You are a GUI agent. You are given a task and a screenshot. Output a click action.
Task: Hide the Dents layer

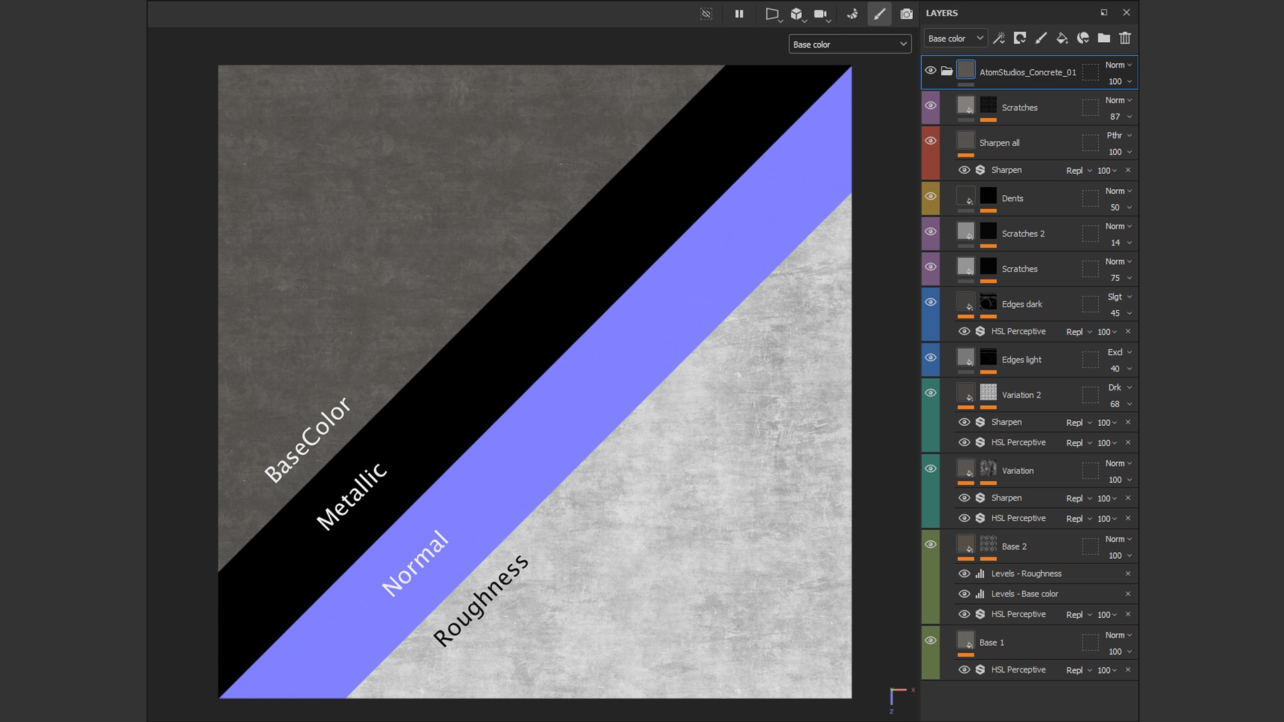930,197
